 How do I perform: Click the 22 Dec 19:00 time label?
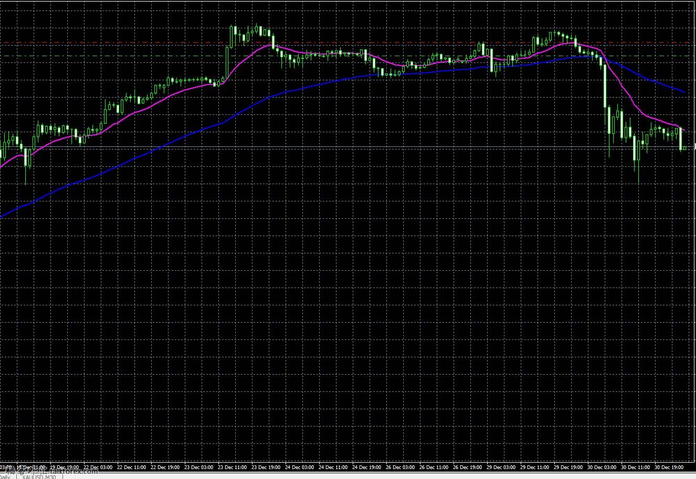165,467
